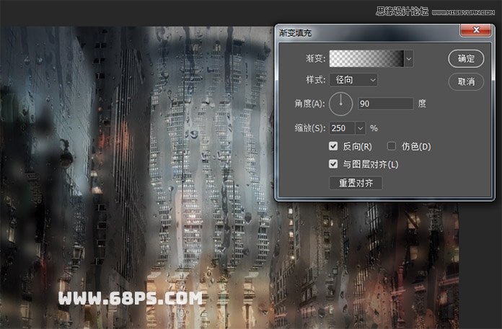The width and height of the screenshot is (502, 329).
Task: Click the 确定 button to confirm
Action: pos(466,58)
